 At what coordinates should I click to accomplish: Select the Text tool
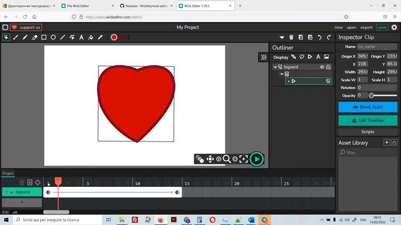[x=81, y=37]
